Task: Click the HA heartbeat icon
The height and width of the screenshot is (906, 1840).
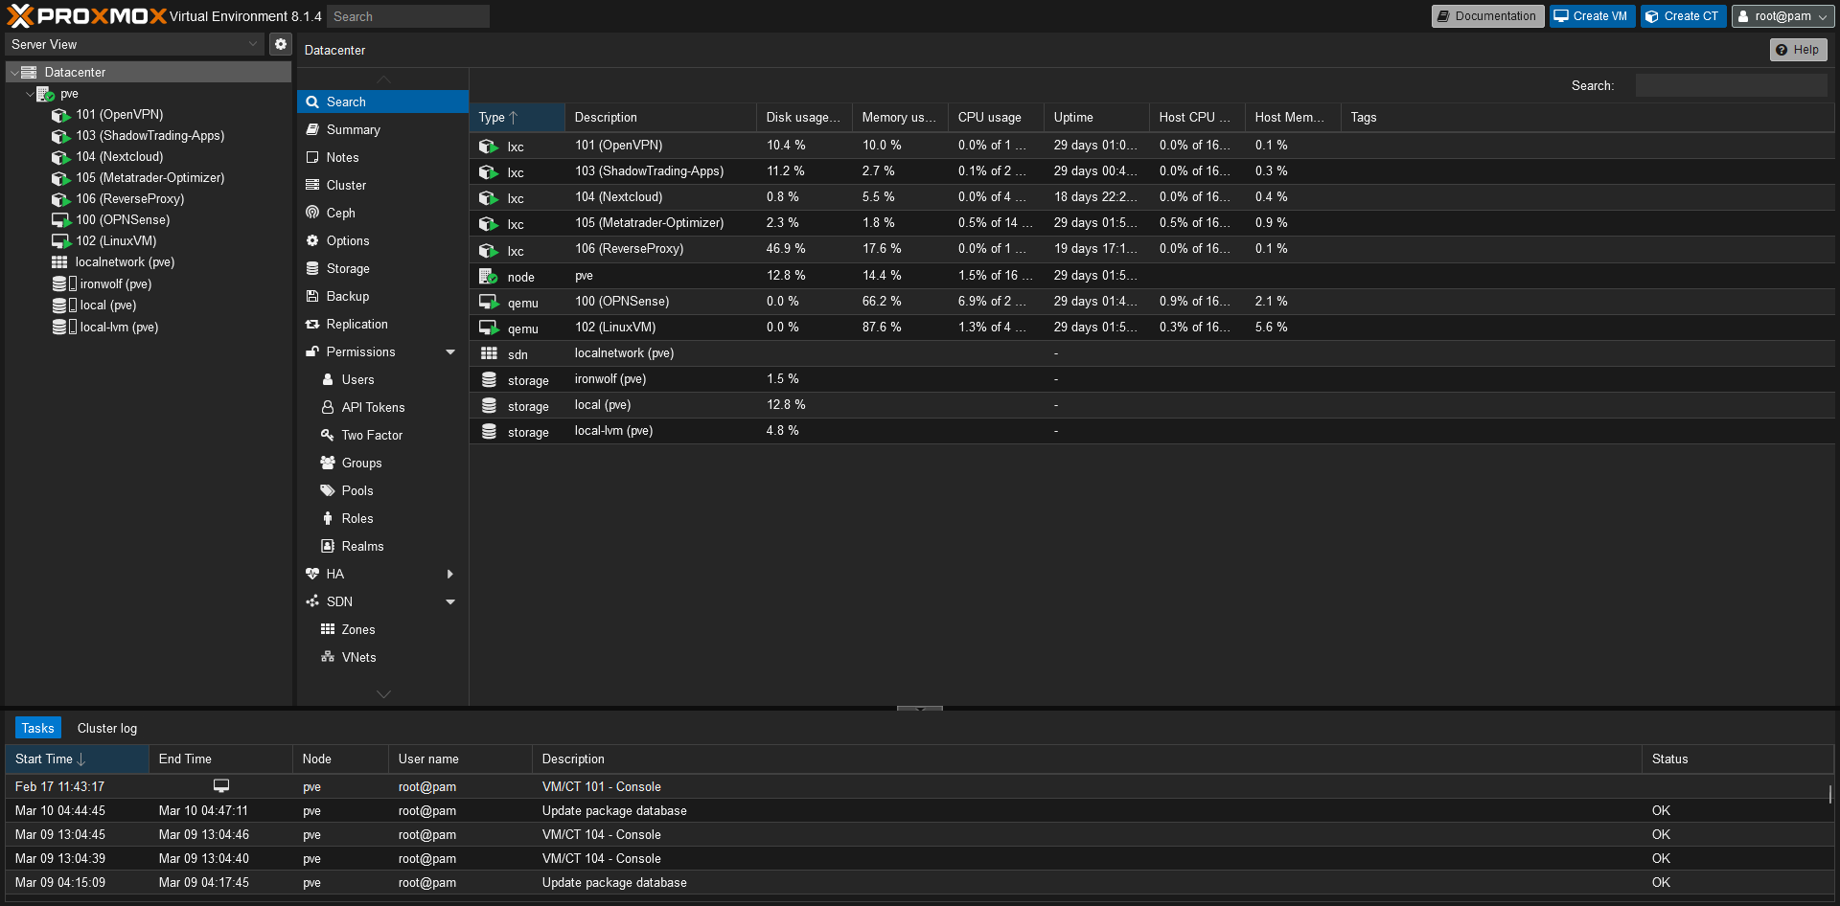Action: 312,574
